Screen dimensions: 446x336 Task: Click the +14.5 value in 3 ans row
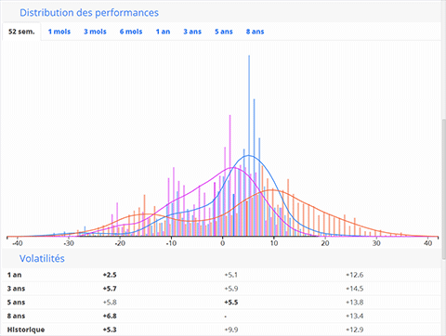click(355, 289)
